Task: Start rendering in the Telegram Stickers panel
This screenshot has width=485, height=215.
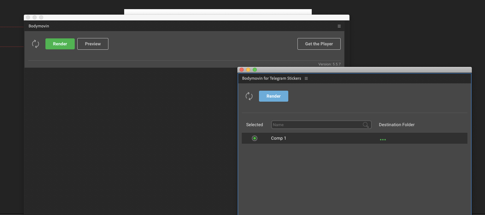Action: tap(273, 96)
